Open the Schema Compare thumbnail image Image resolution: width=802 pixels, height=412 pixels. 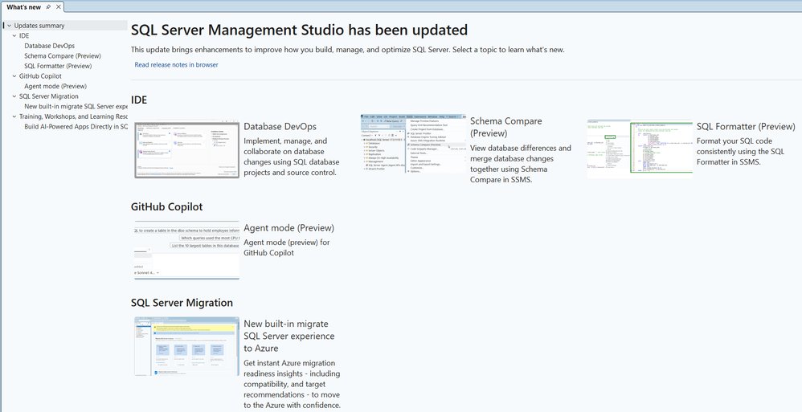click(x=413, y=144)
